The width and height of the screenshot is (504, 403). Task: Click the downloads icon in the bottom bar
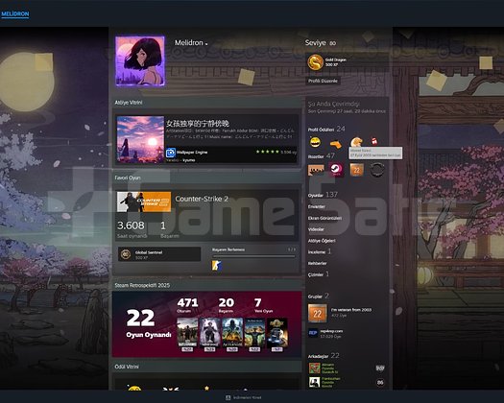[x=228, y=397]
